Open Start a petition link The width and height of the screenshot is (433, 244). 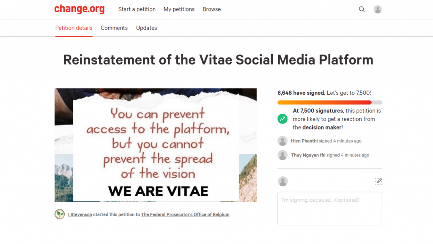point(137,9)
